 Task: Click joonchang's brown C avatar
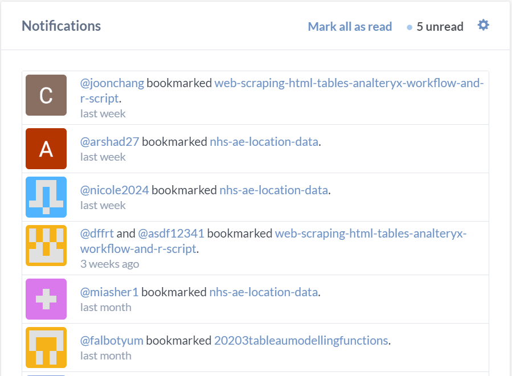click(x=46, y=95)
